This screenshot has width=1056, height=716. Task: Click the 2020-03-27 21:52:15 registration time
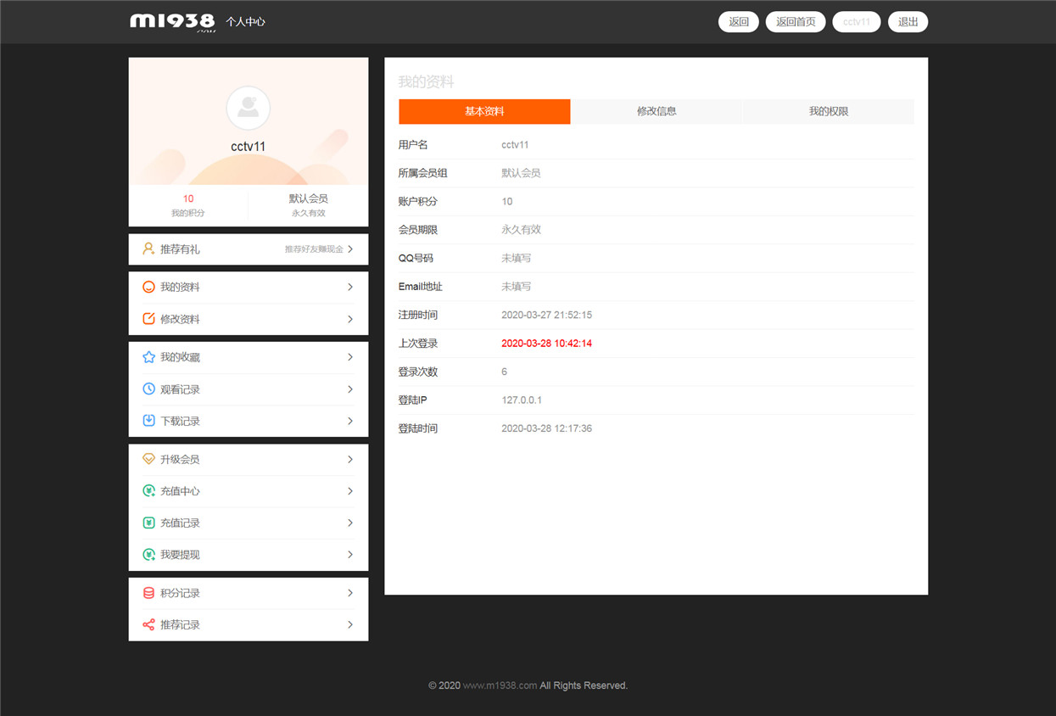click(x=546, y=315)
